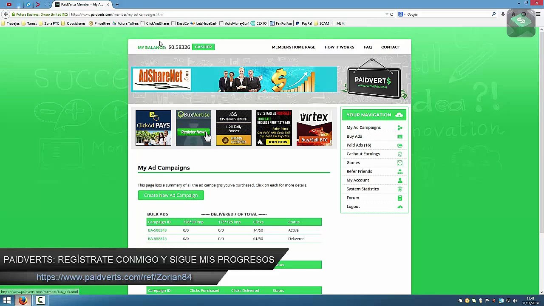
Task: Open the Zona PTC bookmarks folder
Action: [x=49, y=23]
